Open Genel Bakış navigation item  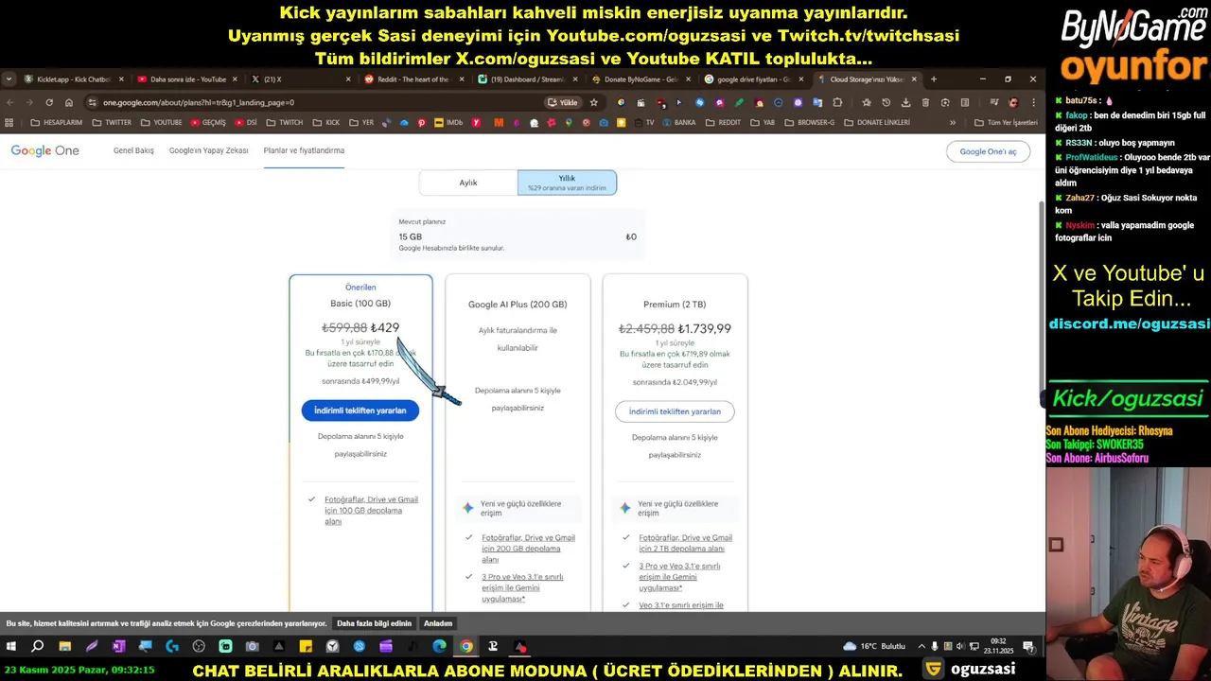pos(133,150)
